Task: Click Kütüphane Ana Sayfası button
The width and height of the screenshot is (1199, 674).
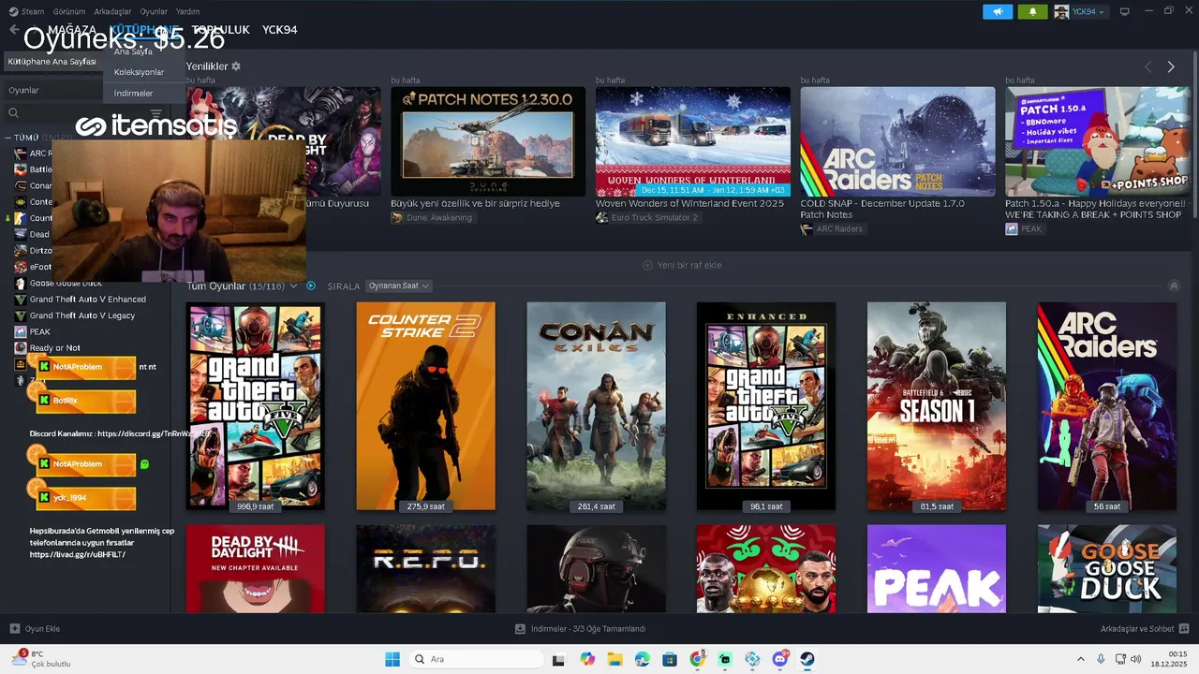Action: coord(52,61)
